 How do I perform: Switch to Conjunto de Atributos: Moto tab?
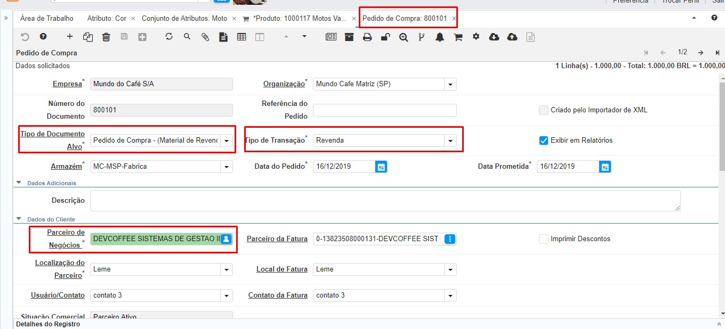pyautogui.click(x=184, y=18)
